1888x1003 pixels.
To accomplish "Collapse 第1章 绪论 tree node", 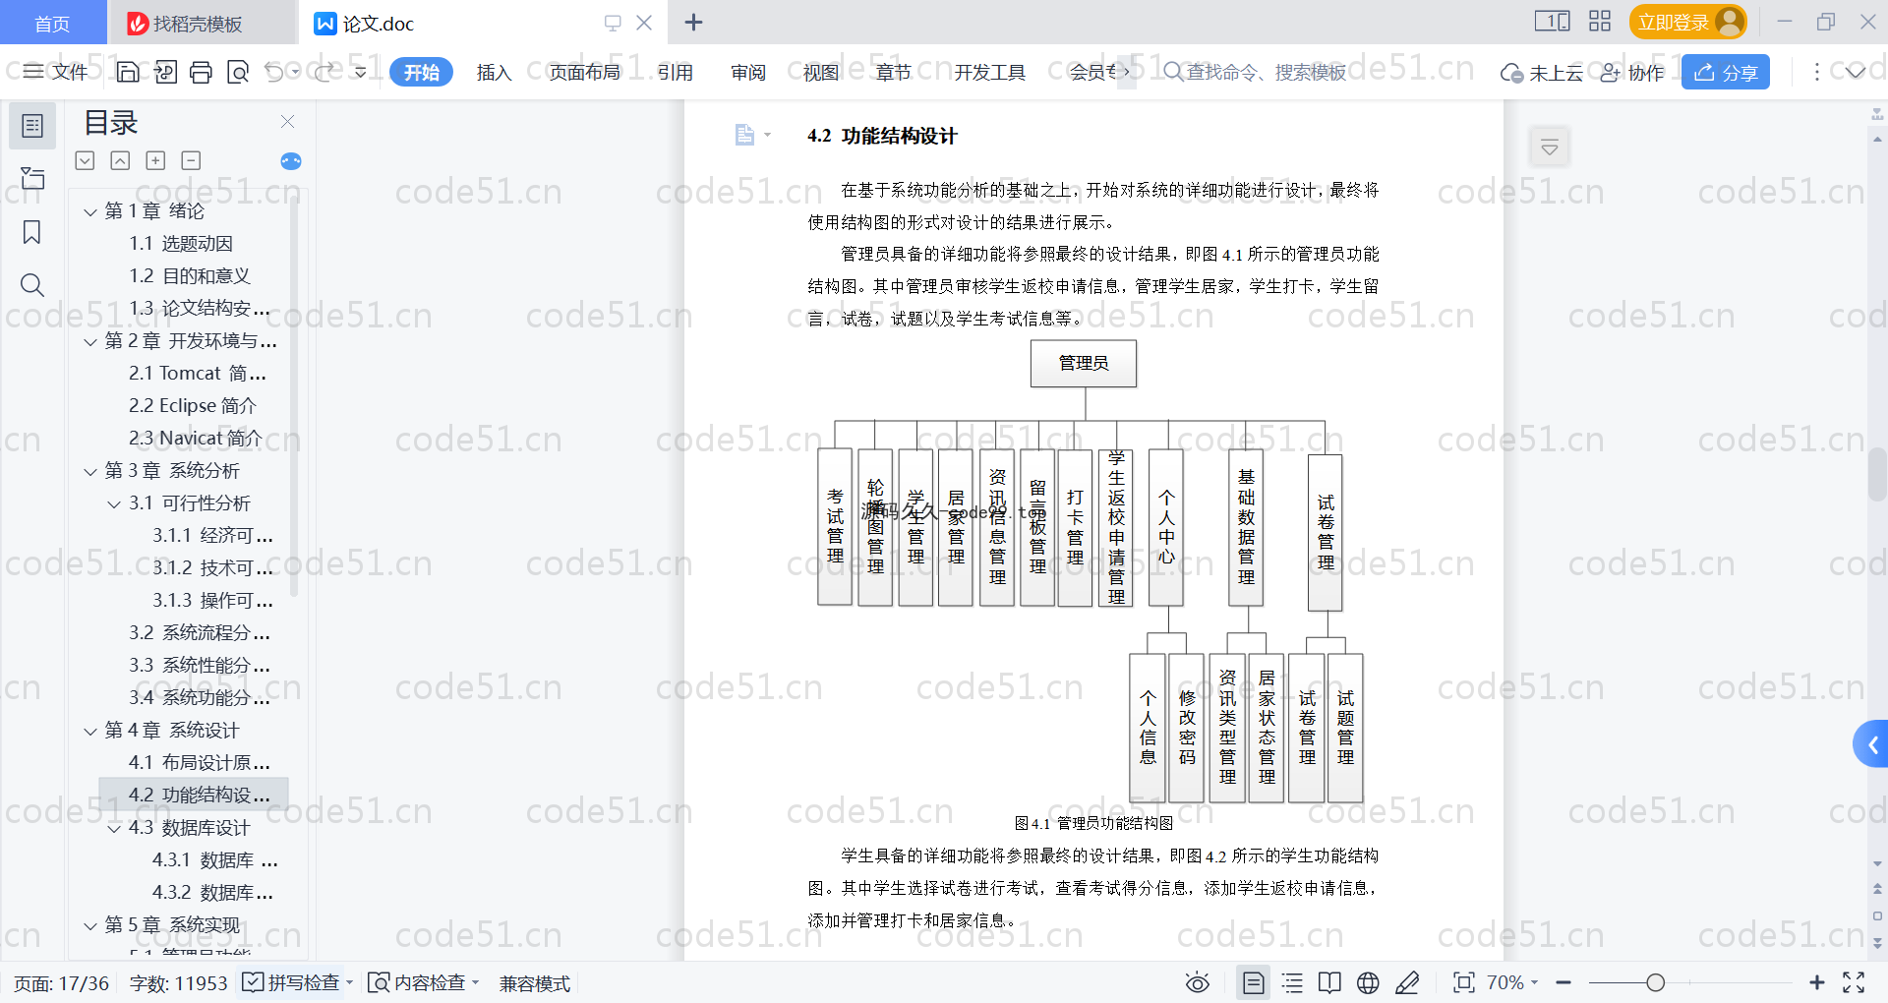I will pyautogui.click(x=90, y=211).
